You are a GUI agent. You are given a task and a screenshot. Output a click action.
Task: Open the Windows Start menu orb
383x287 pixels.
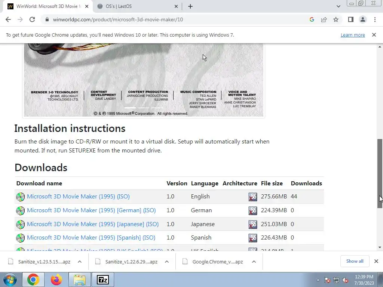click(x=9, y=280)
